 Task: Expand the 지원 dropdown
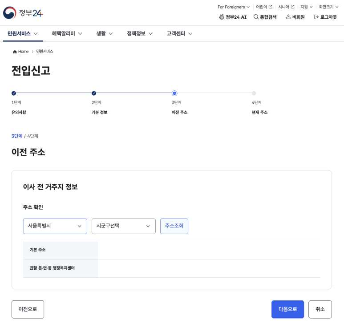(x=307, y=7)
